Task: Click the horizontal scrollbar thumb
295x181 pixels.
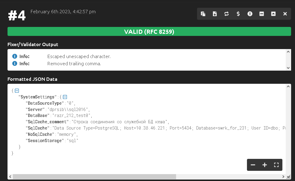Action: (x=94, y=177)
